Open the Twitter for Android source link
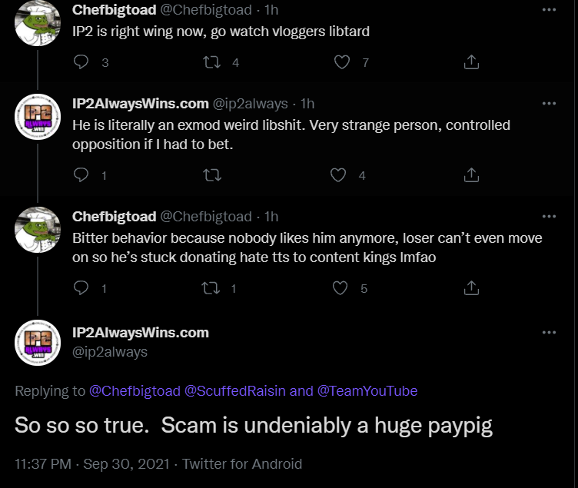 [x=242, y=463]
